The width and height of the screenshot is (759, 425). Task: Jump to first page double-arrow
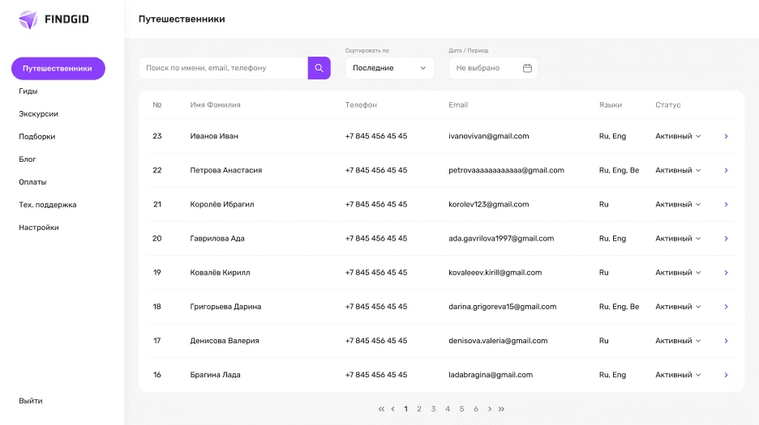[x=381, y=409]
